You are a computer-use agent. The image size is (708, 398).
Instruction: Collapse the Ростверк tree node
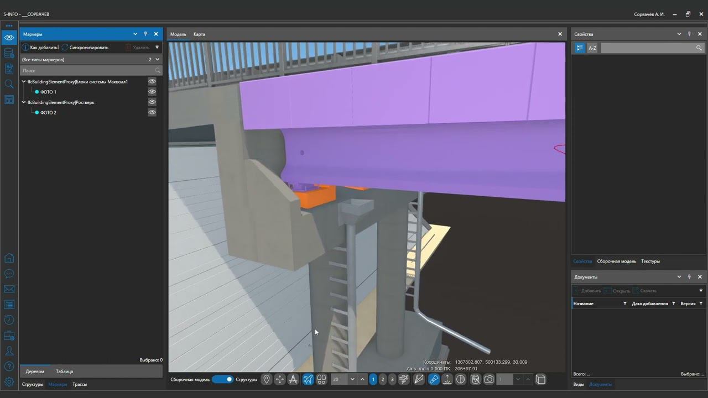point(23,102)
